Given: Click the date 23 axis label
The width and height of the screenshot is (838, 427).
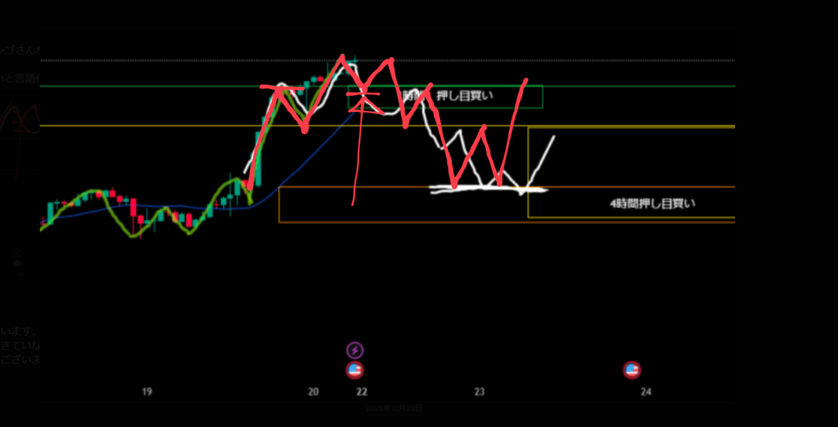Looking at the screenshot, I should tap(480, 393).
